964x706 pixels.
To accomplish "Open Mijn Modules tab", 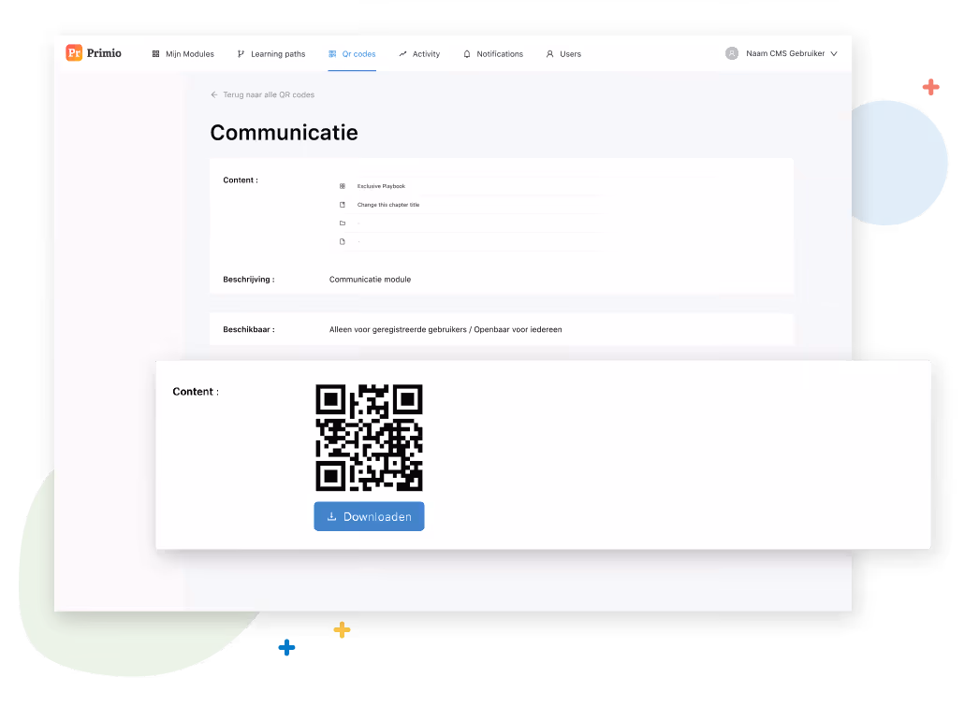I will (183, 54).
